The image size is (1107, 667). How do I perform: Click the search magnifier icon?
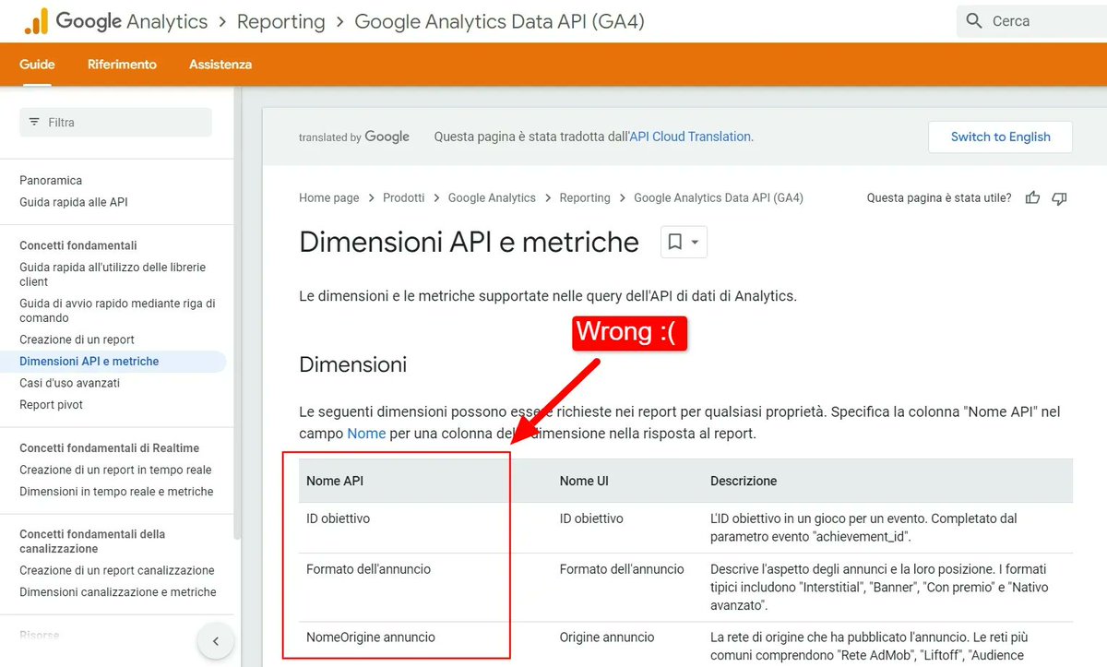point(974,21)
